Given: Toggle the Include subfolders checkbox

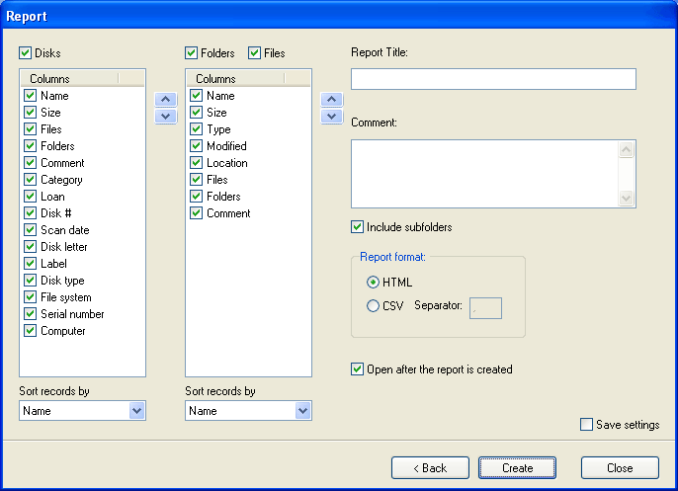Looking at the screenshot, I should pos(358,227).
